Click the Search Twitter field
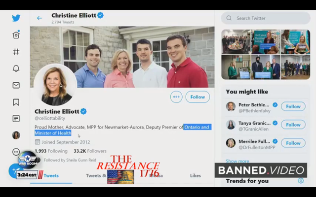Screen dimensions: 316x197 pos(266,18)
